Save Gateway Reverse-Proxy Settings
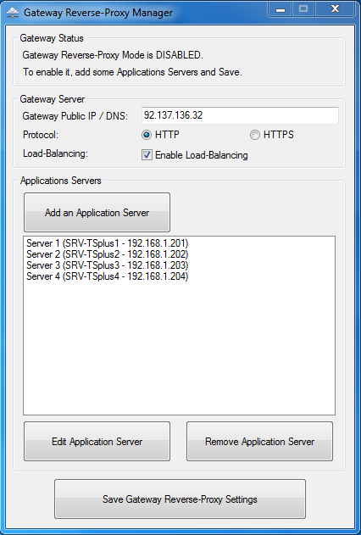This screenshot has width=361, height=535. pyautogui.click(x=180, y=499)
